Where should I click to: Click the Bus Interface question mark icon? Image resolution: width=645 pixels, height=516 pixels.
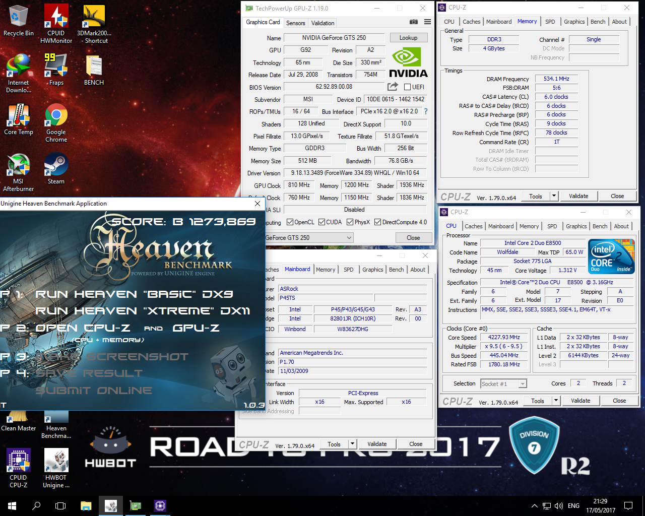tap(426, 111)
